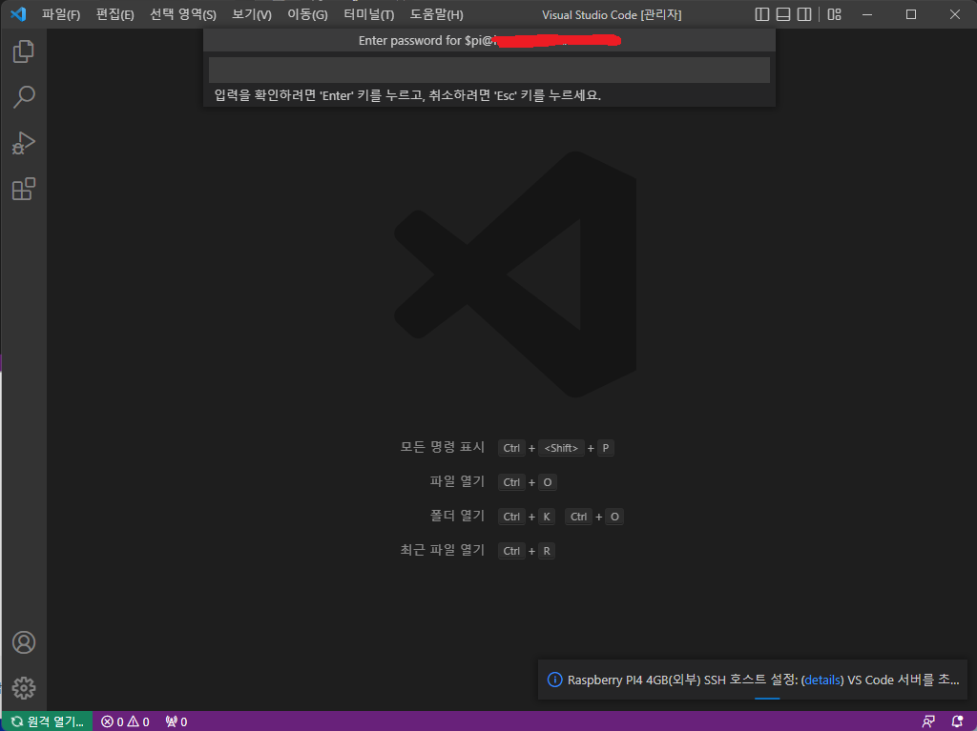The width and height of the screenshot is (977, 731).
Task: Close the VS Code window
Action: pyautogui.click(x=954, y=14)
